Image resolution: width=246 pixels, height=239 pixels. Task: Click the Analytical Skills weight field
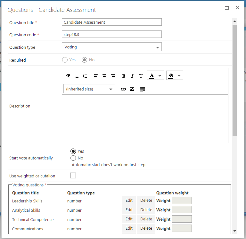pyautogui.click(x=182, y=210)
